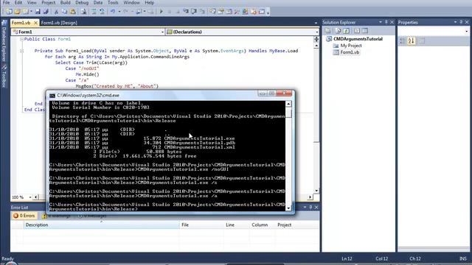Click cmd.exe window scroll up arrow
The image size is (472, 265).
tap(288, 104)
